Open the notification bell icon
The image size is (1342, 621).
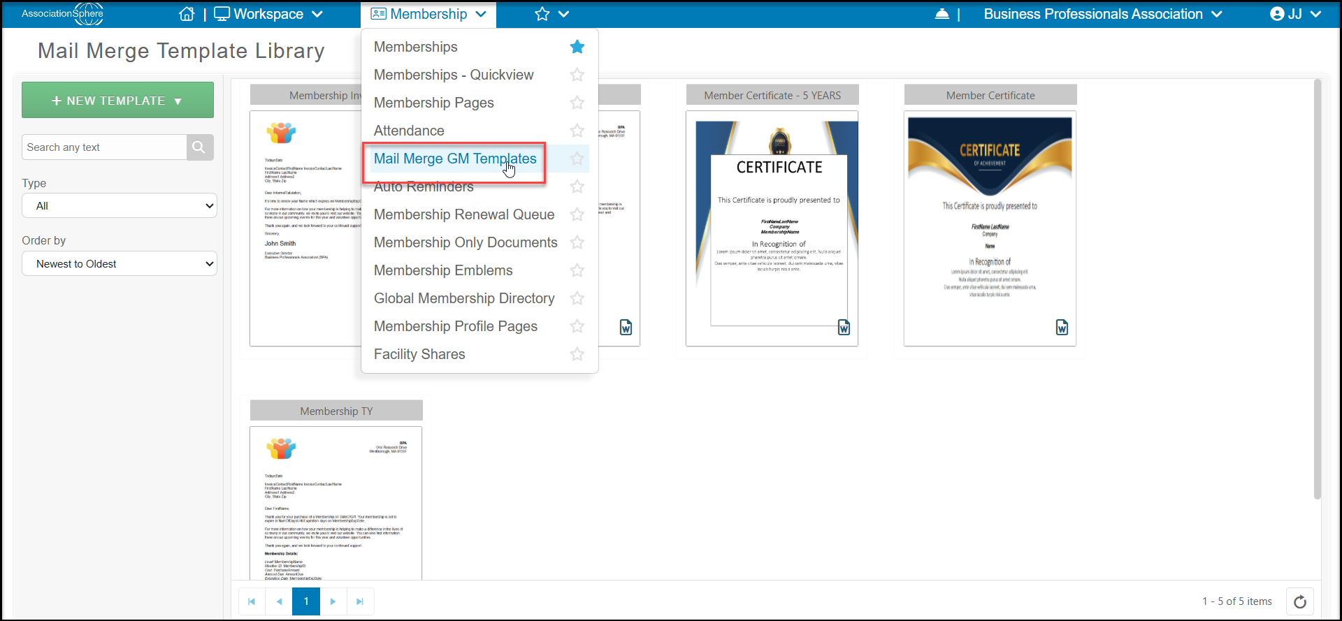942,14
